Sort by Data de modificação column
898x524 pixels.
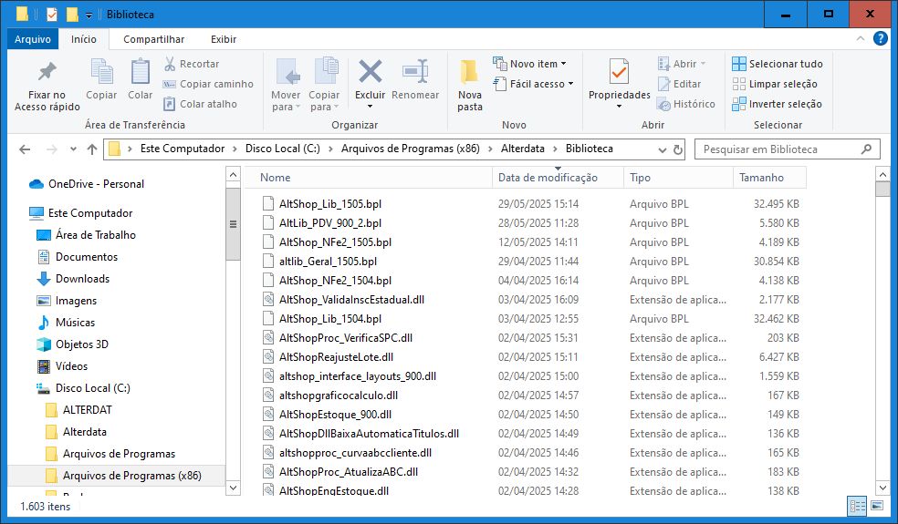pos(558,178)
